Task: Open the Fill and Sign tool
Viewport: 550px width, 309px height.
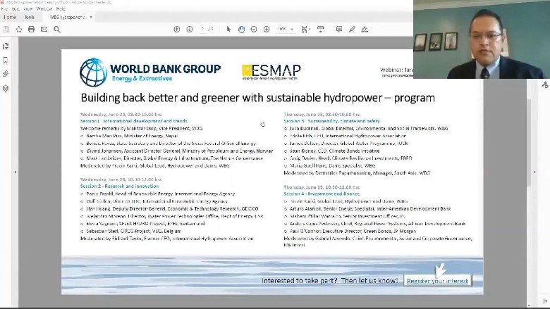Action: point(365,30)
